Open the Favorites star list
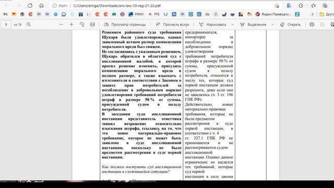This screenshot has width=334, height=188. (313, 6)
